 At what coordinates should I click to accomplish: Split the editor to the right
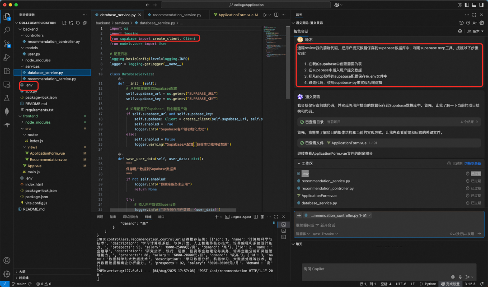point(276,15)
